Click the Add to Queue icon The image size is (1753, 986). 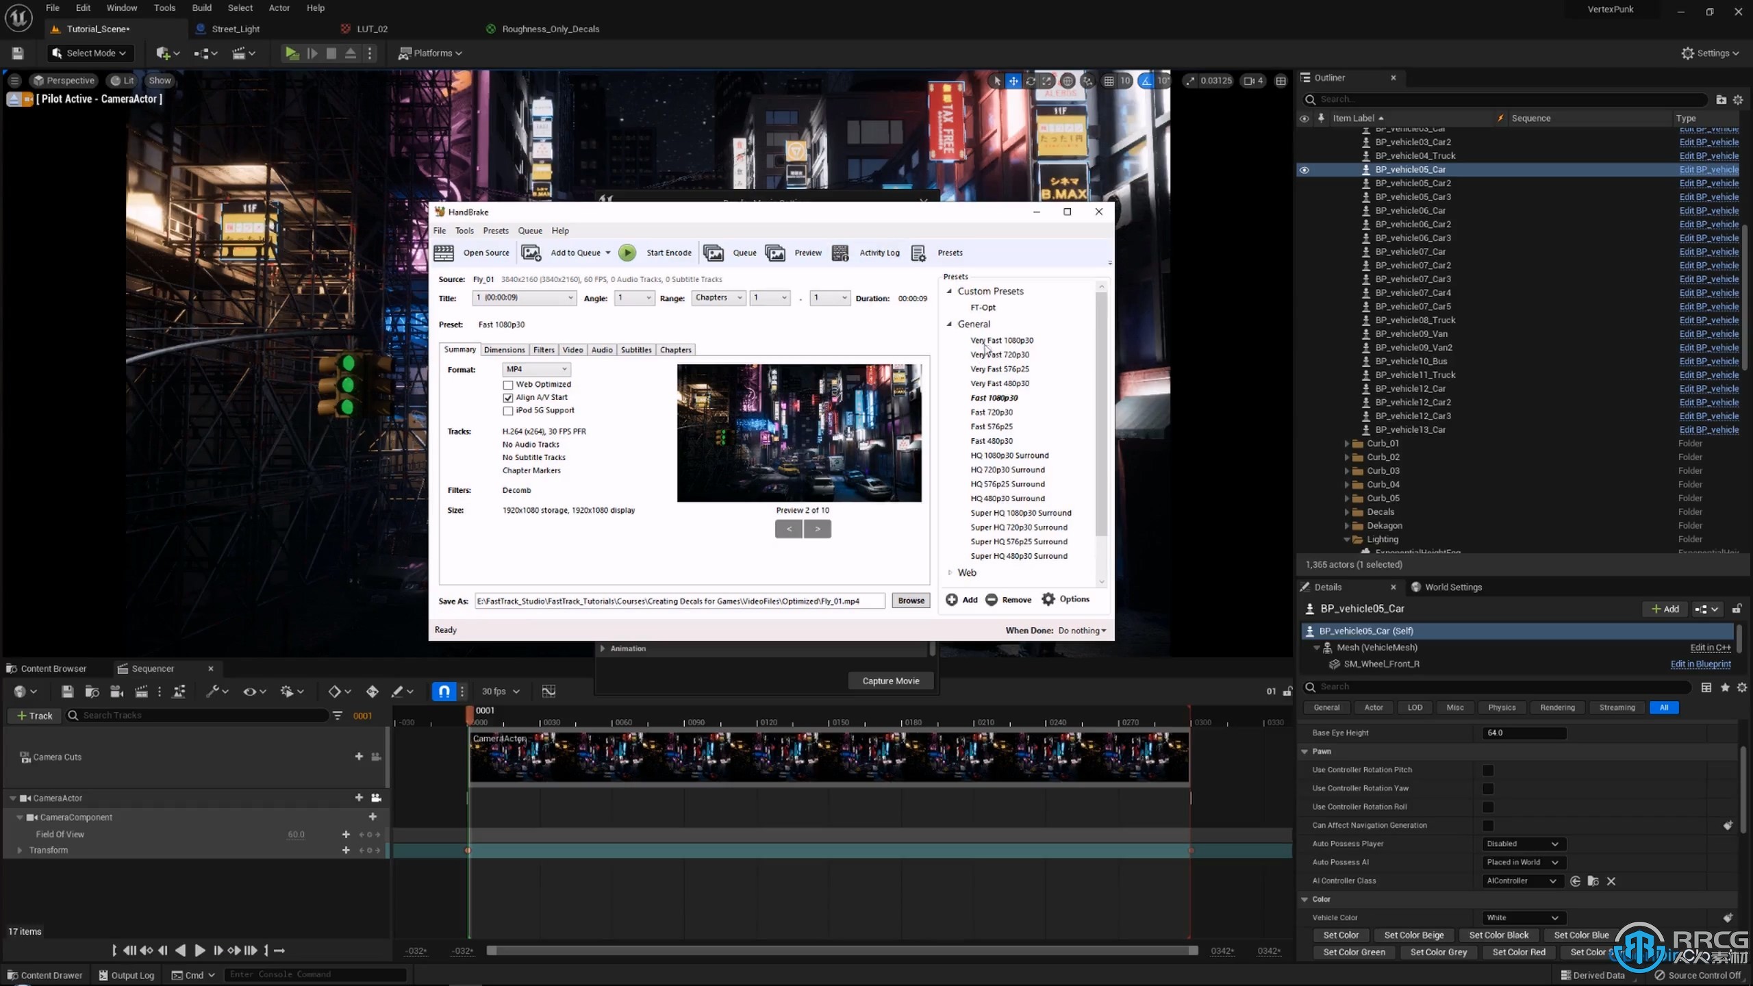coord(531,251)
